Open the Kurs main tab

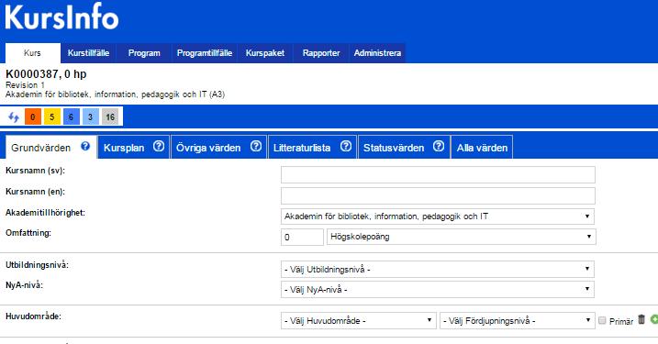(33, 53)
